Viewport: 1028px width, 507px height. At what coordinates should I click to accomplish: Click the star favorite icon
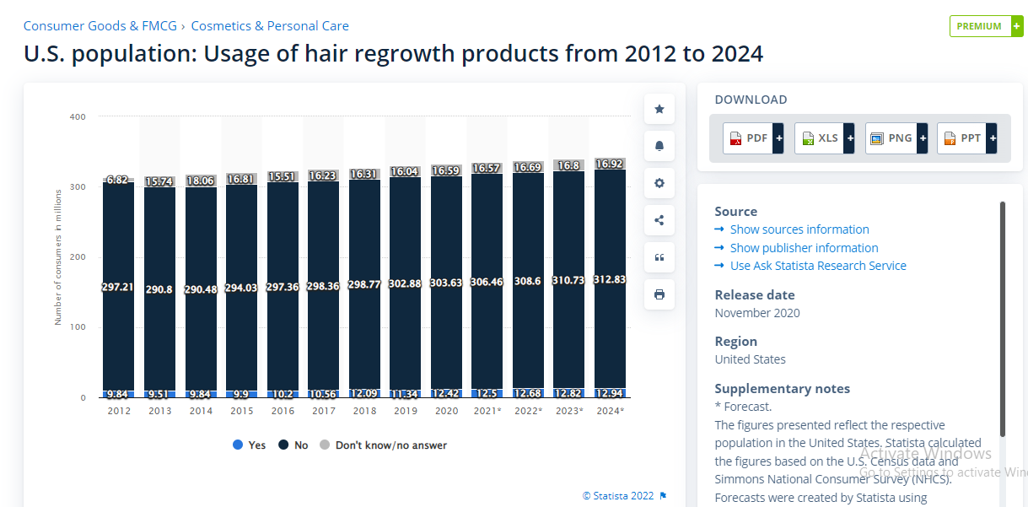coord(659,109)
